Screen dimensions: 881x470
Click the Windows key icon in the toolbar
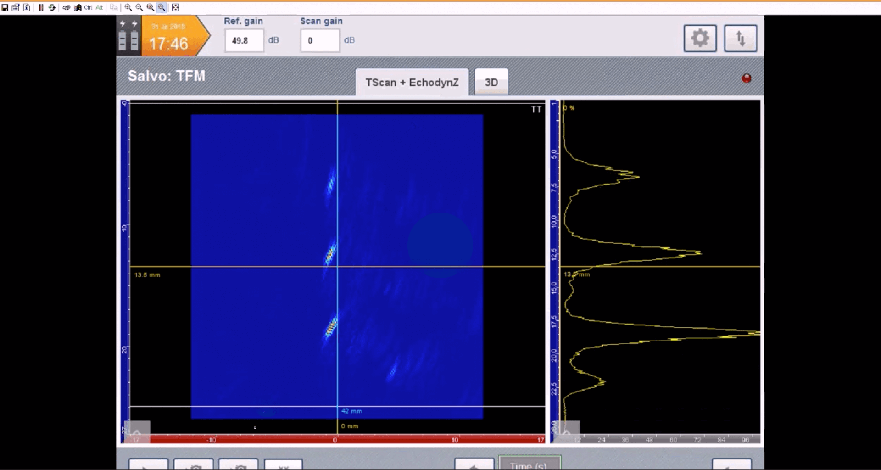pos(78,7)
